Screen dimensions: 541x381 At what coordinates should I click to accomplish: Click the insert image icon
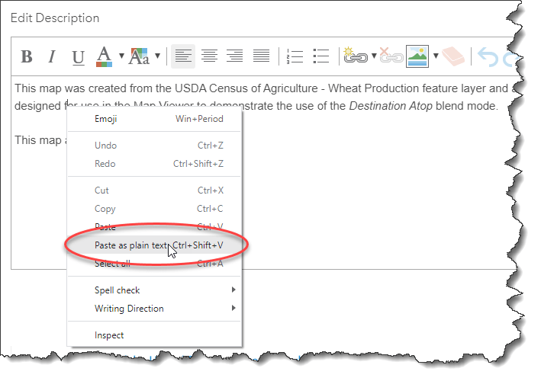[417, 56]
